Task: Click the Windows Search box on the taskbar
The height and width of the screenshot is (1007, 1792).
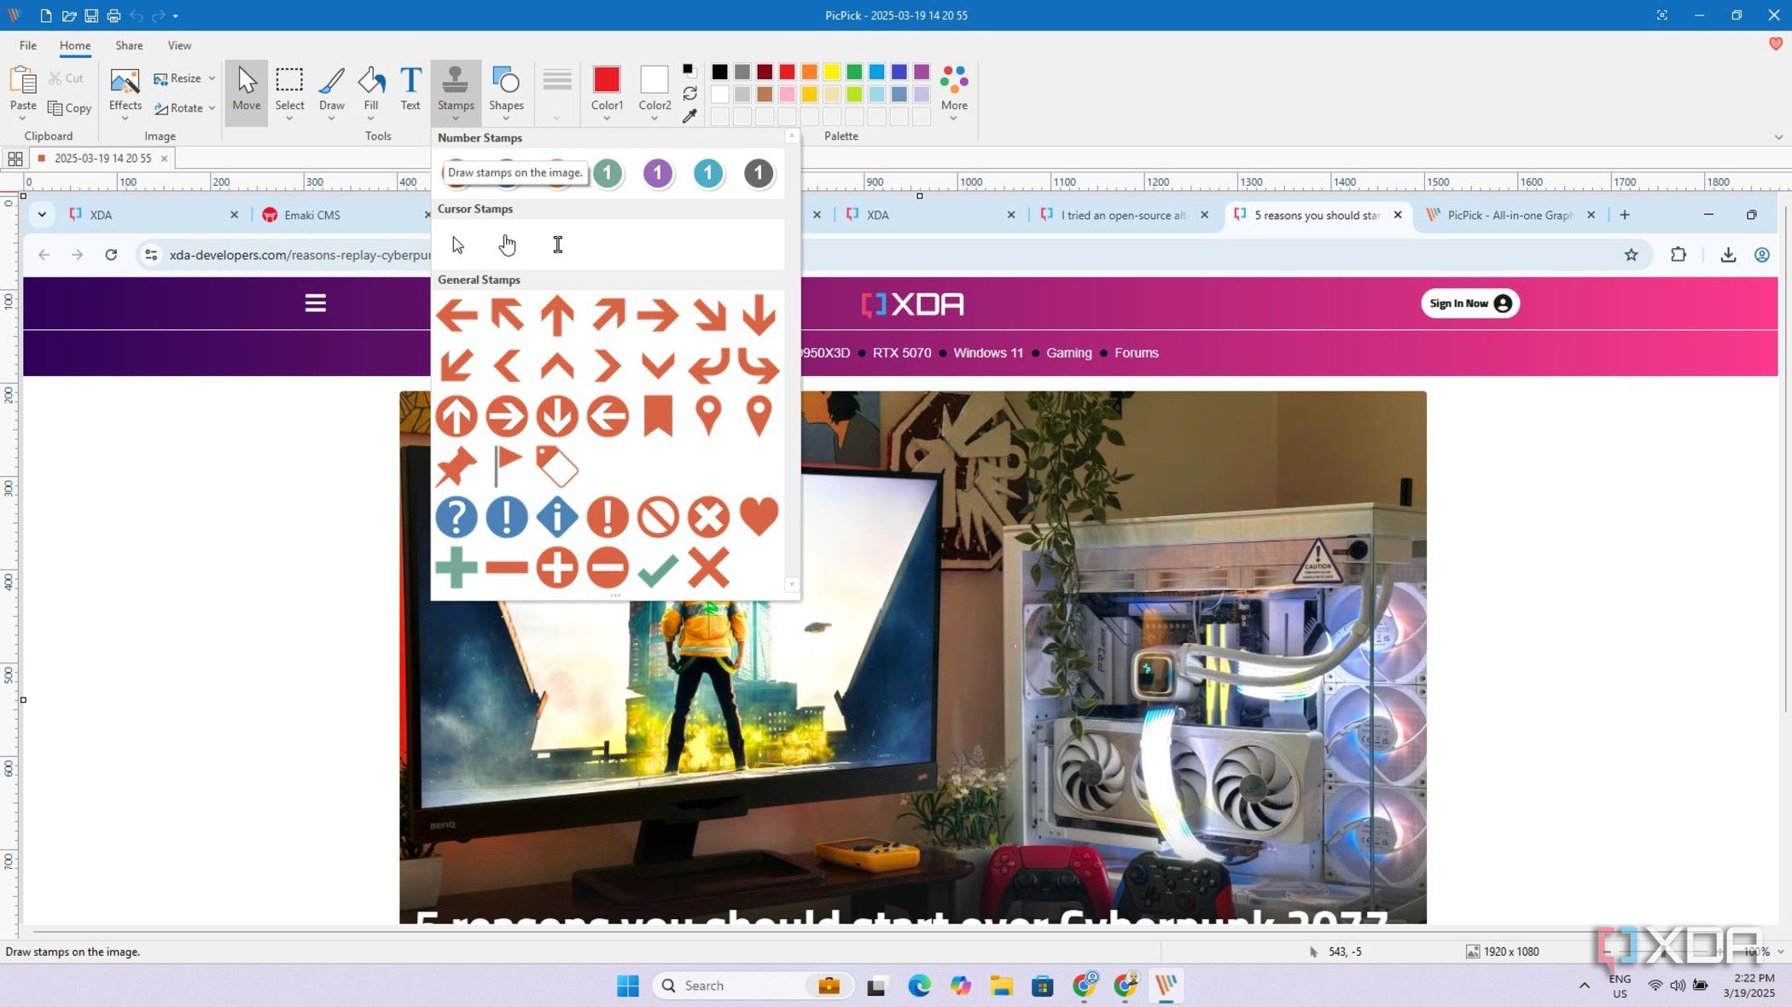Action: pos(742,985)
